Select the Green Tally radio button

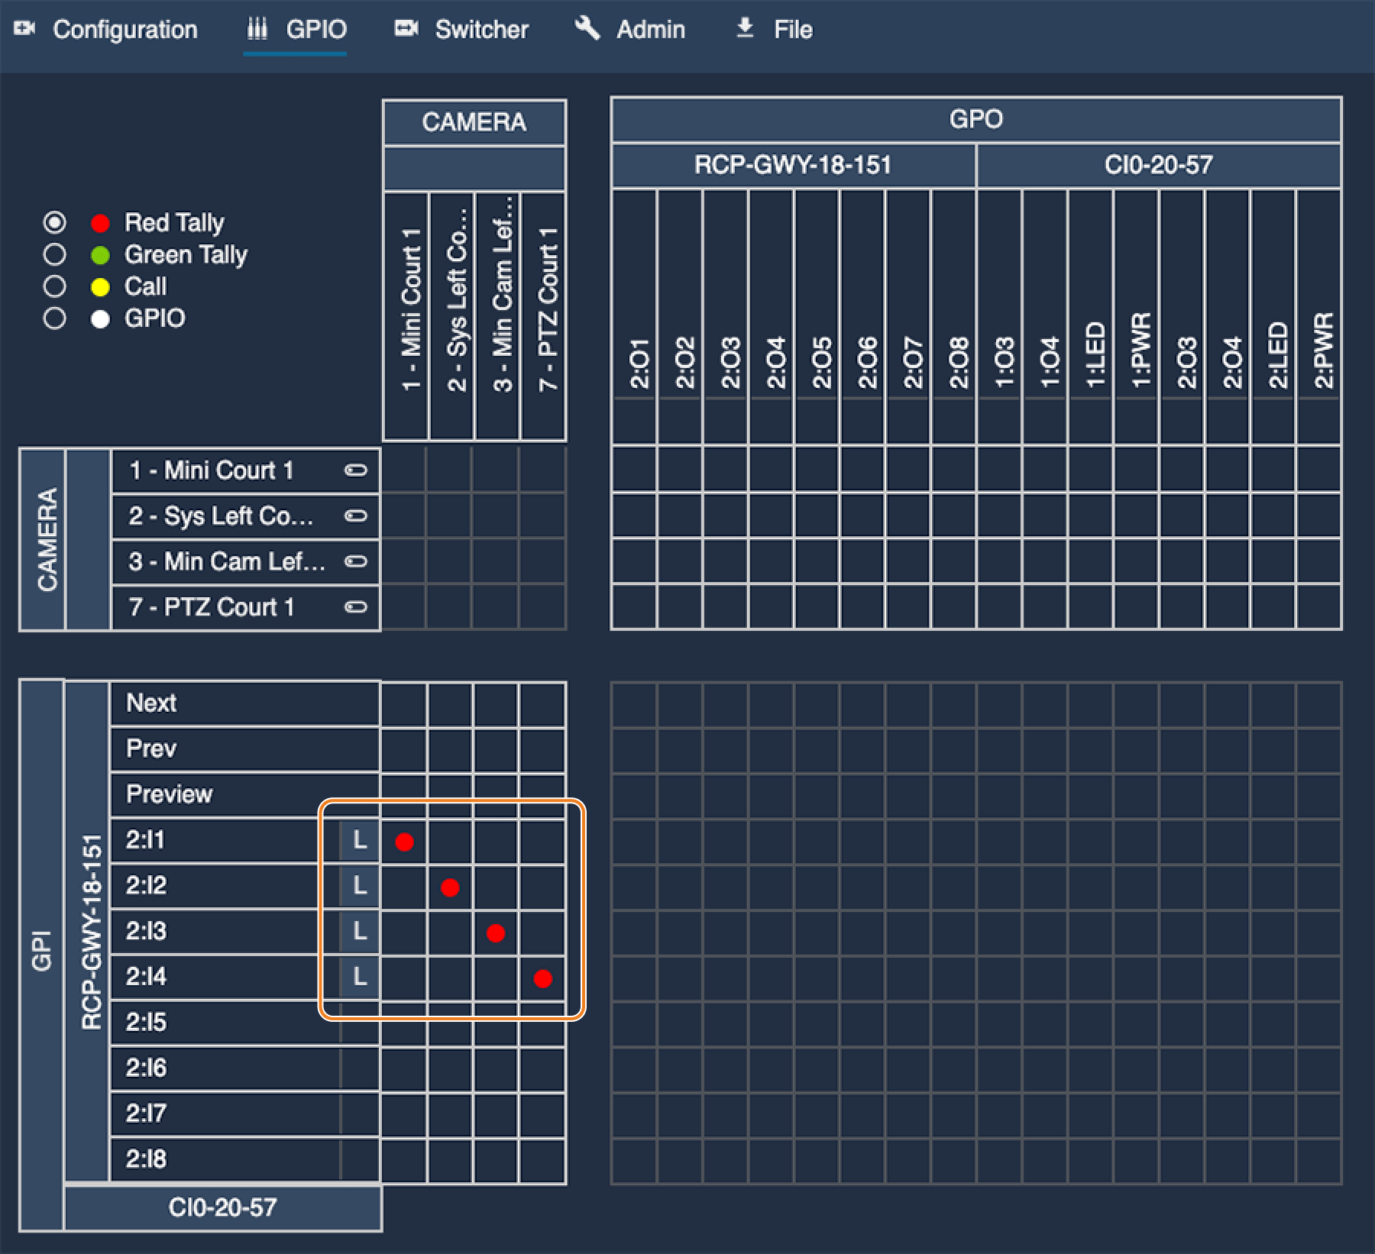54,254
